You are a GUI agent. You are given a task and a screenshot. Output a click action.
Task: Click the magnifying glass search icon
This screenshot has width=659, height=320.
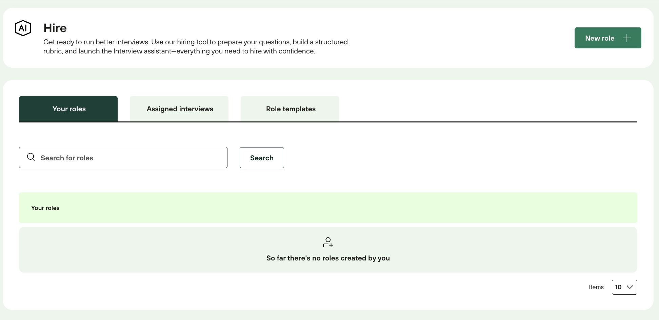click(31, 157)
